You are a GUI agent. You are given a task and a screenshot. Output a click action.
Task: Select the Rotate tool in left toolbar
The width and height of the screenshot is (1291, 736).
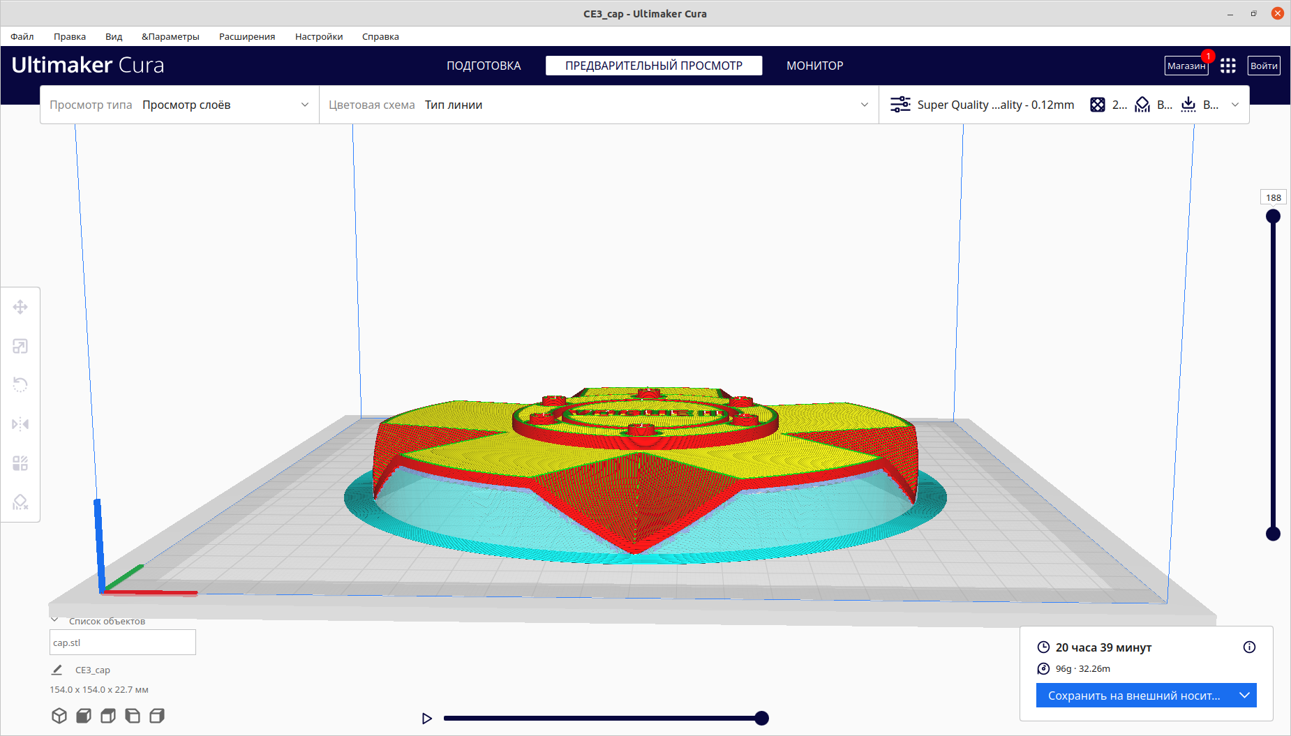(x=20, y=385)
